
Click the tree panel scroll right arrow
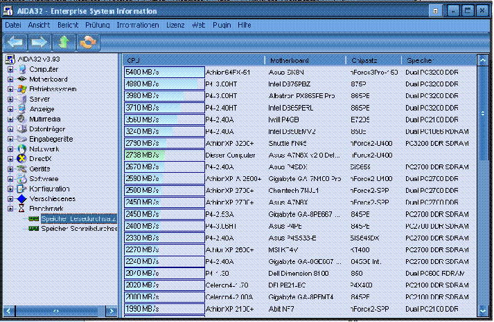(x=112, y=311)
